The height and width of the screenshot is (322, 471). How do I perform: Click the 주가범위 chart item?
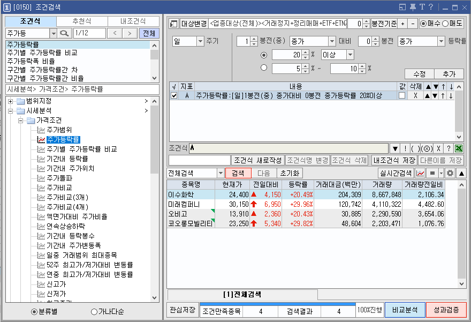pos(59,130)
